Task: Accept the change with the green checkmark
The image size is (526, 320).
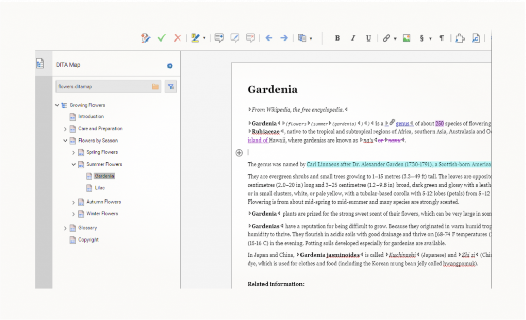Action: [162, 38]
